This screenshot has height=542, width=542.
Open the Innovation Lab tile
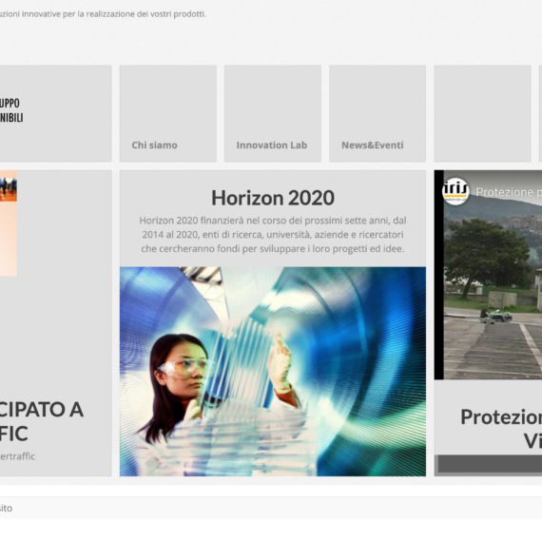273,114
